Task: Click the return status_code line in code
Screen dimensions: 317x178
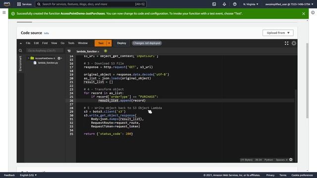Action: click(x=108, y=134)
